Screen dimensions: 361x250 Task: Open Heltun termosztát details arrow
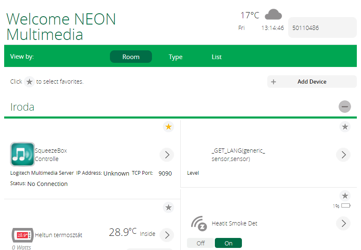(x=167, y=235)
